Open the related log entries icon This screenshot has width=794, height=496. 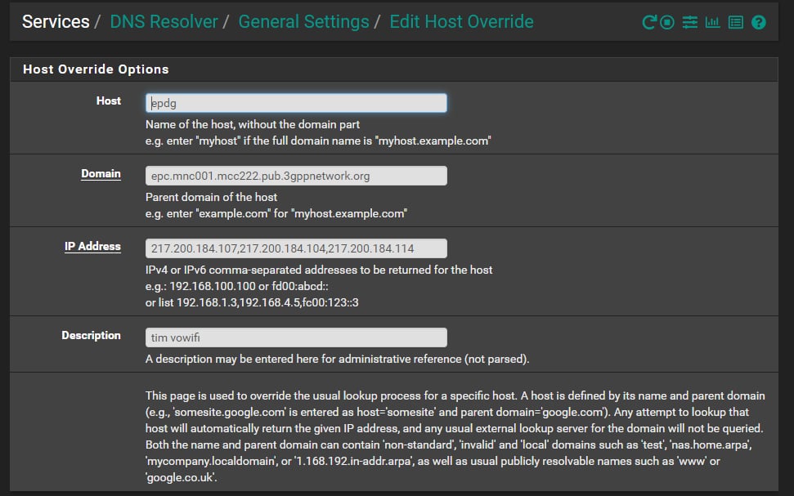coord(735,22)
